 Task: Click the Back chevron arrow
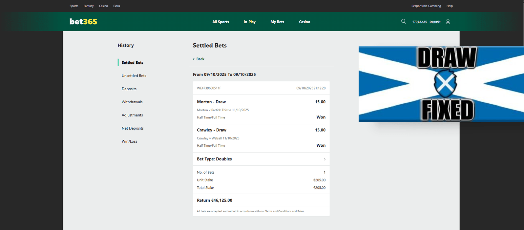(194, 59)
